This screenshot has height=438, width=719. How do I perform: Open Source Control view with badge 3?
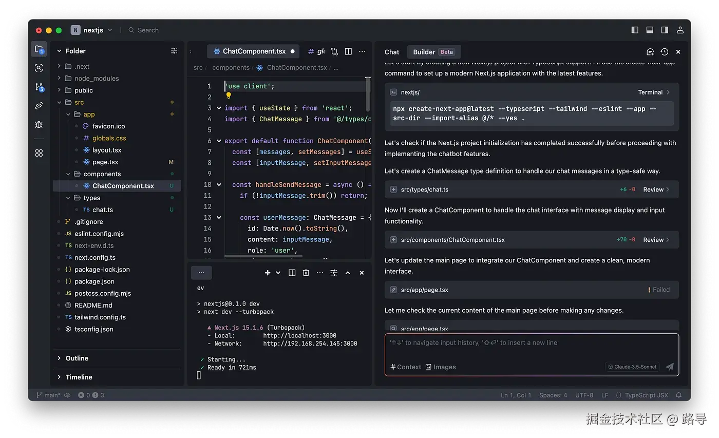click(39, 87)
